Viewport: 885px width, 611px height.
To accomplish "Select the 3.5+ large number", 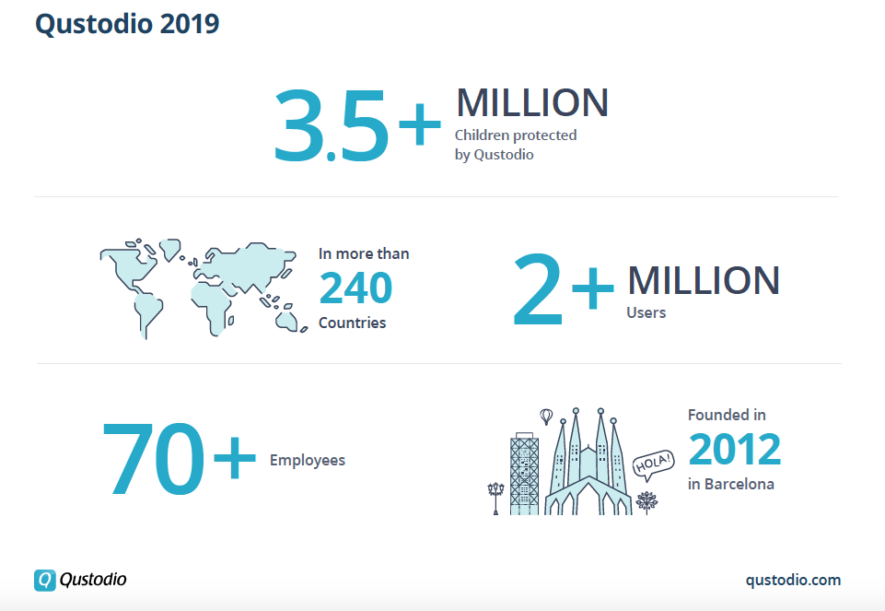I will [x=356, y=125].
